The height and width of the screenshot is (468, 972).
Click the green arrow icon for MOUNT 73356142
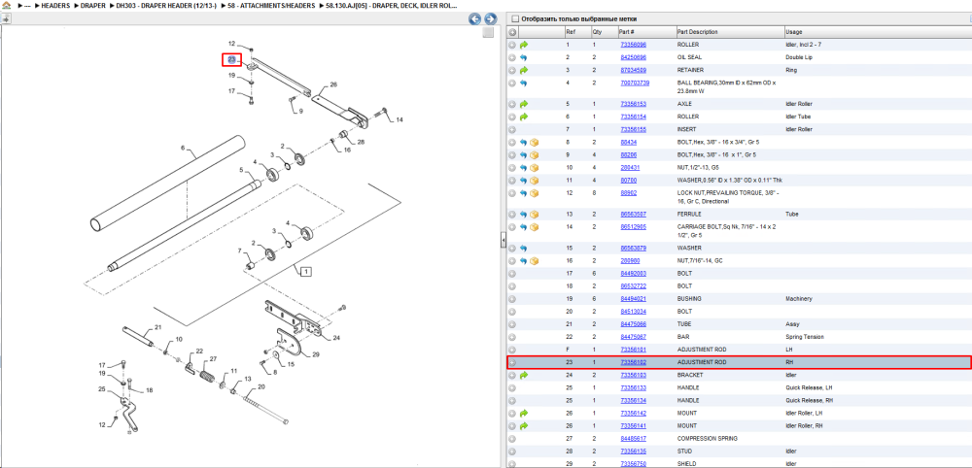(524, 413)
